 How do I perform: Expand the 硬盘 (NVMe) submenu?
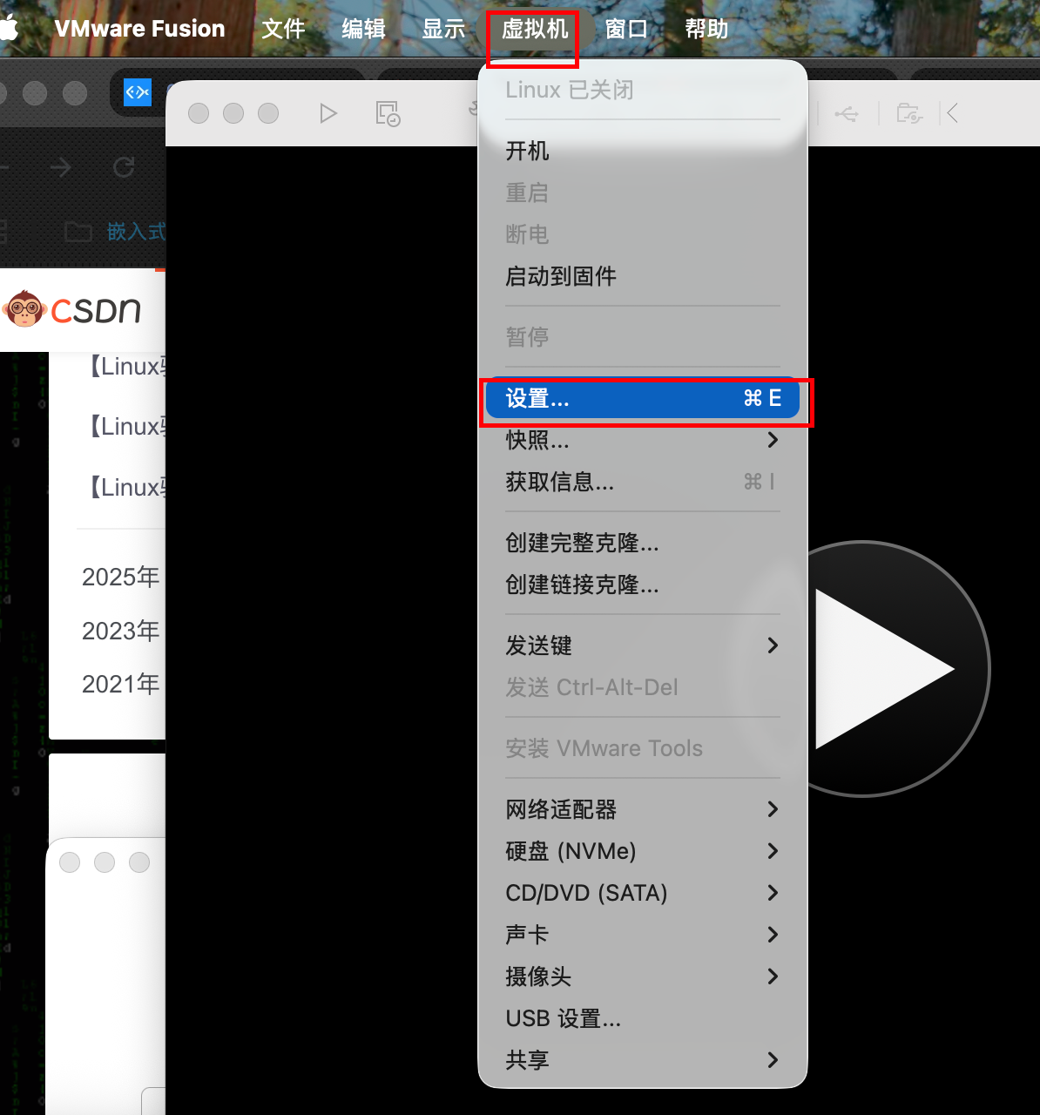click(x=643, y=851)
